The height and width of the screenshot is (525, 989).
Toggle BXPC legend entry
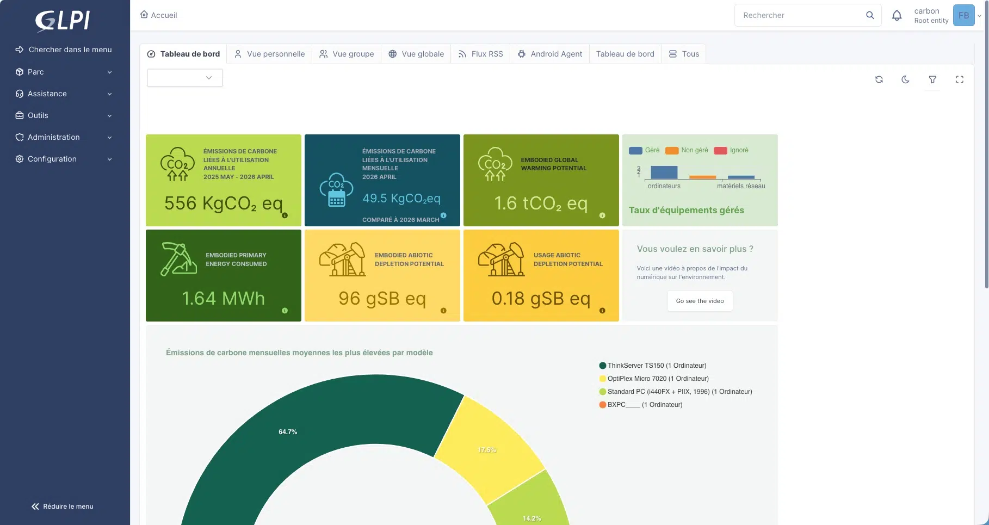[x=641, y=405]
